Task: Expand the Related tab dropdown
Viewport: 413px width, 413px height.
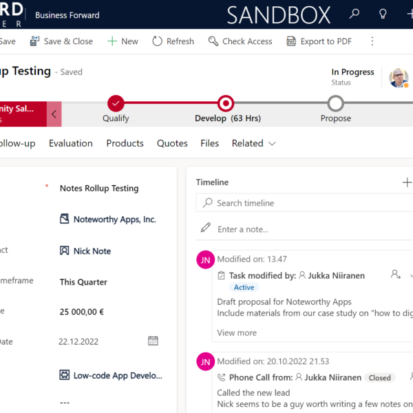Action: [253, 143]
